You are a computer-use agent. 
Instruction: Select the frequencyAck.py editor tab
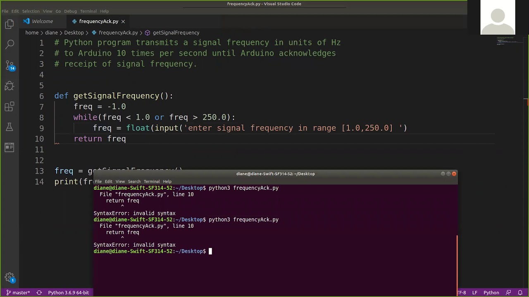point(98,21)
